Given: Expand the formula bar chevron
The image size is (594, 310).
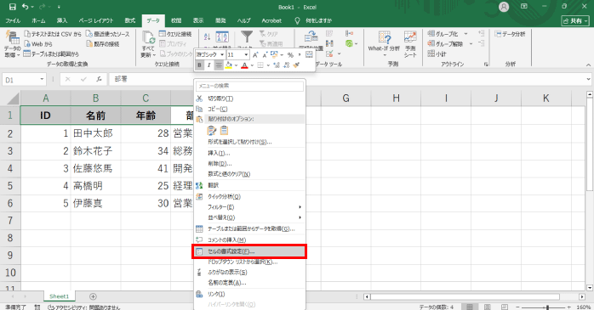Looking at the screenshot, I should [x=588, y=79].
